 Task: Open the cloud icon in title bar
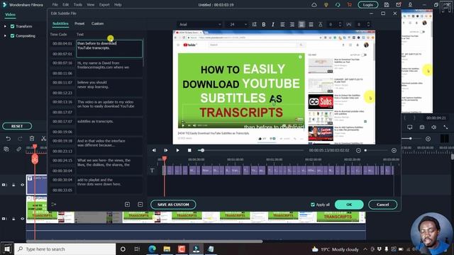tap(314, 5)
